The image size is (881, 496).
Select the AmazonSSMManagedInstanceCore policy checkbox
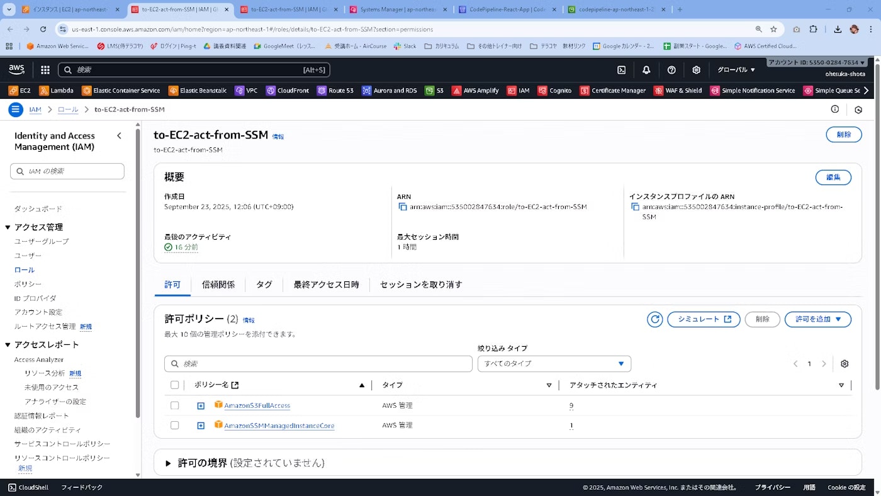[174, 425]
